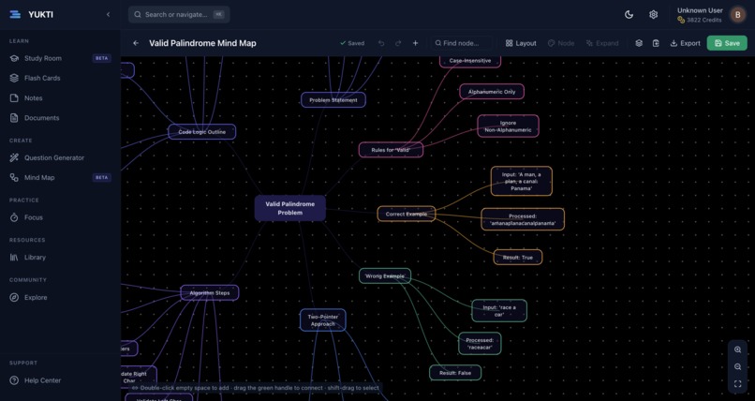
Task: Export the mind map
Action: pos(685,43)
